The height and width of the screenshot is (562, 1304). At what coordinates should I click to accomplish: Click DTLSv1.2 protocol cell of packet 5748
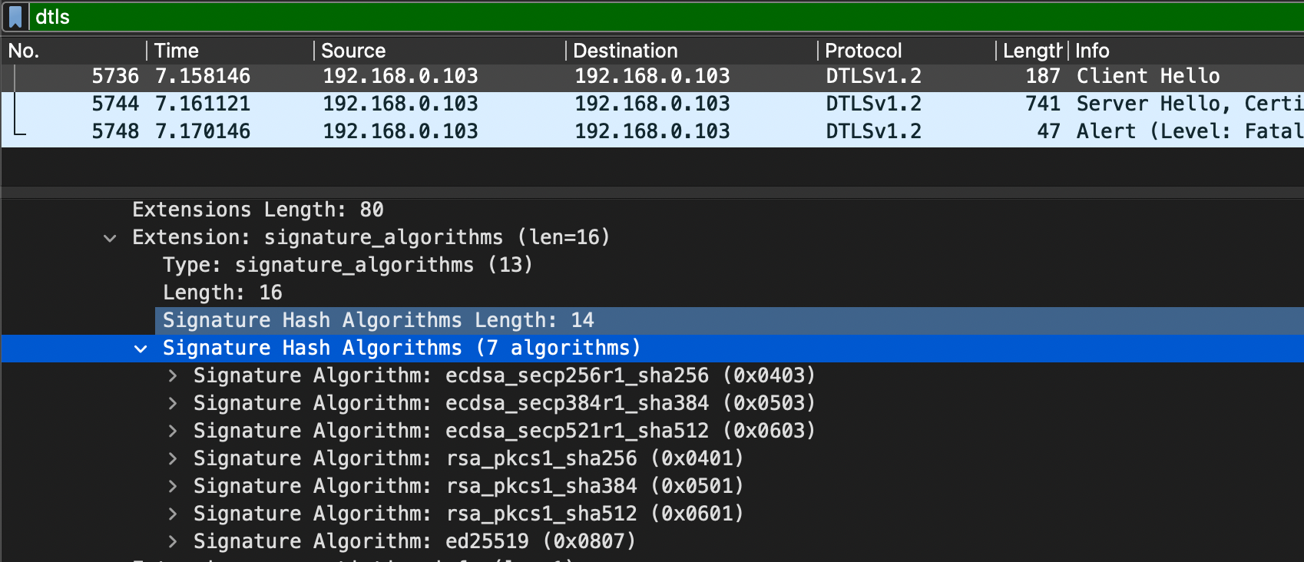[874, 131]
